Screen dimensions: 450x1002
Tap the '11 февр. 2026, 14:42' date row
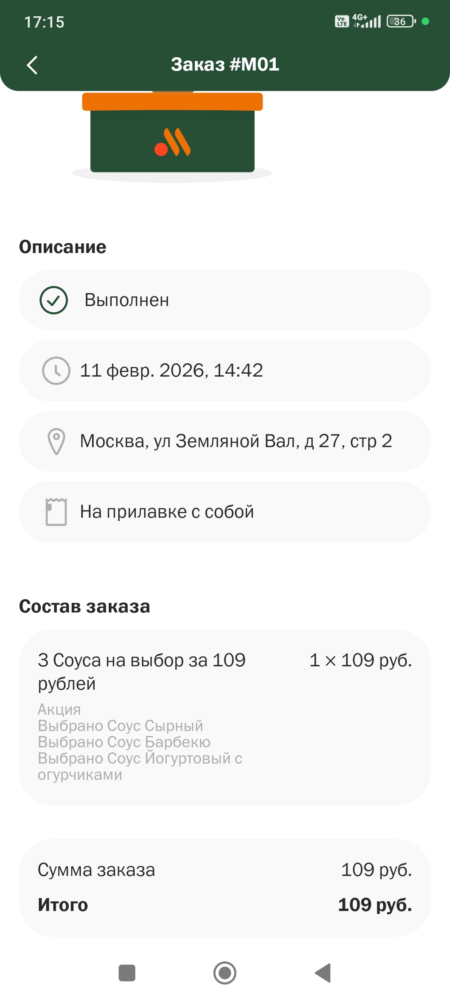click(x=225, y=371)
